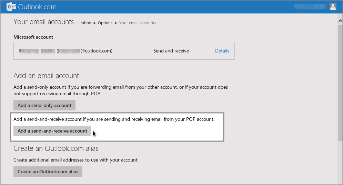Click the 'Send and receive' status text
Image resolution: width=343 pixels, height=185 pixels.
pyautogui.click(x=171, y=51)
